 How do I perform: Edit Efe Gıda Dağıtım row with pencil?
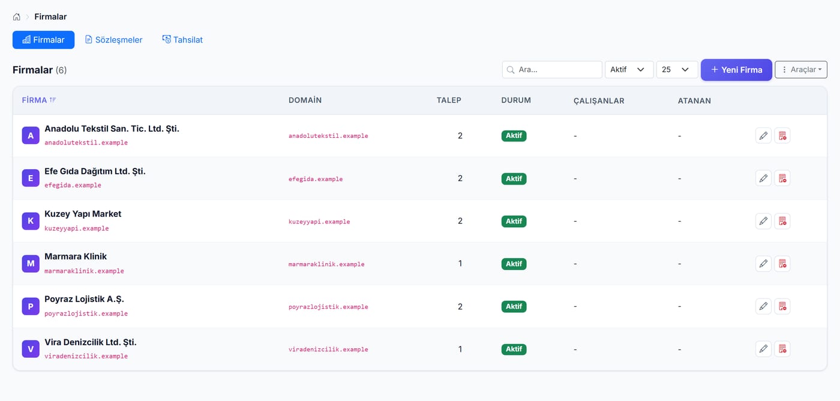click(763, 178)
